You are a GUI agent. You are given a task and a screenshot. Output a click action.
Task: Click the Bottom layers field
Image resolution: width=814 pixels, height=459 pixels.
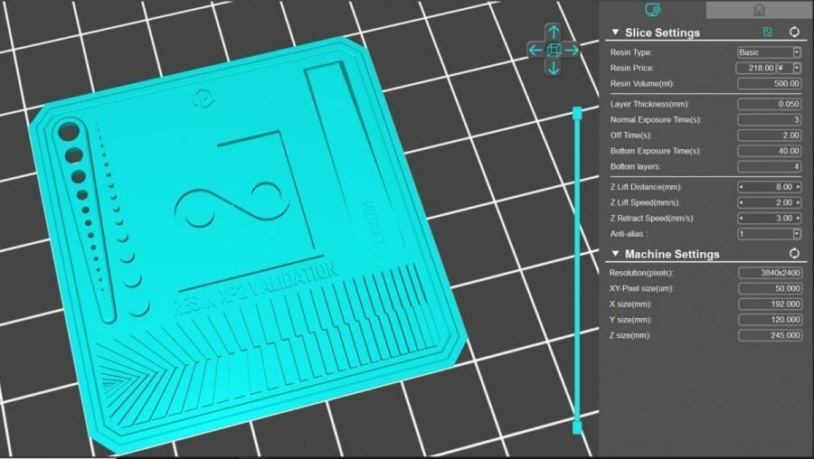pos(770,166)
